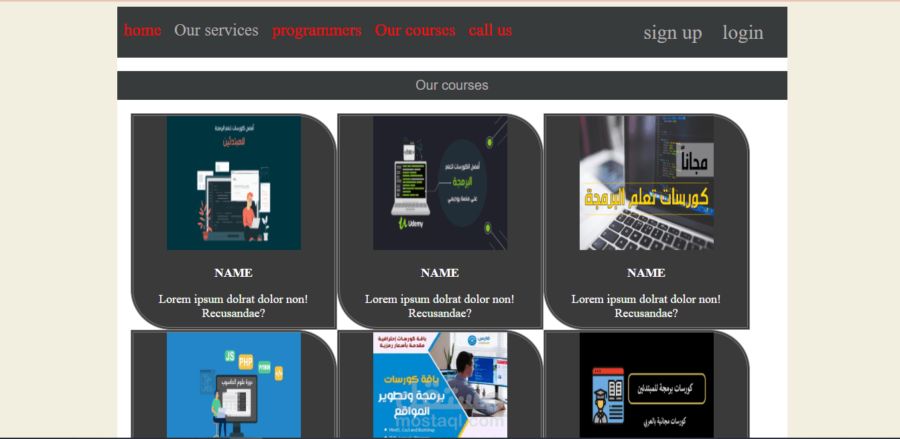This screenshot has height=439, width=900.
Task: Click Lorem ipsum description in first card
Action: coord(234,306)
